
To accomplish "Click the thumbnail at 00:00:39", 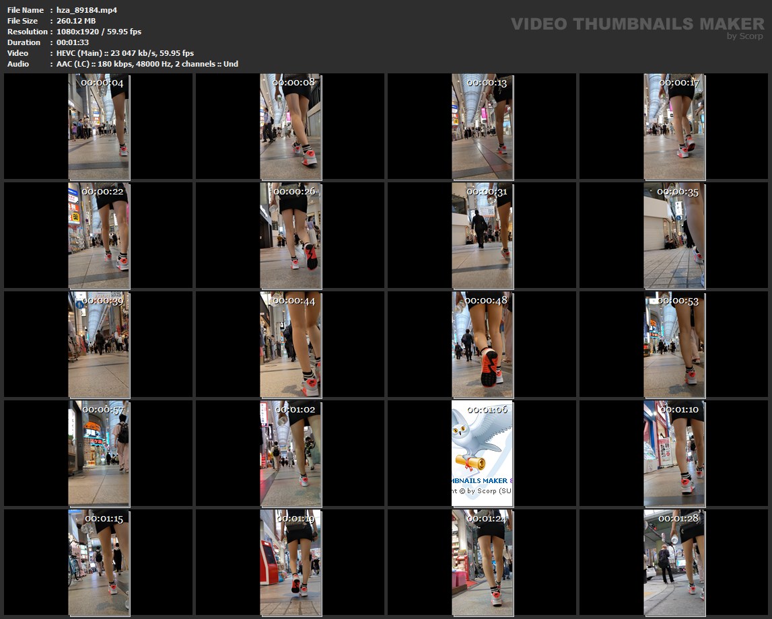I will [99, 344].
